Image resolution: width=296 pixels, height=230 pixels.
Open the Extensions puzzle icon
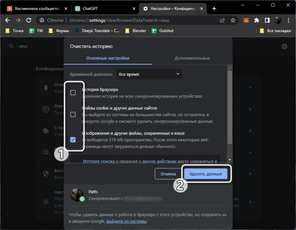click(x=257, y=20)
